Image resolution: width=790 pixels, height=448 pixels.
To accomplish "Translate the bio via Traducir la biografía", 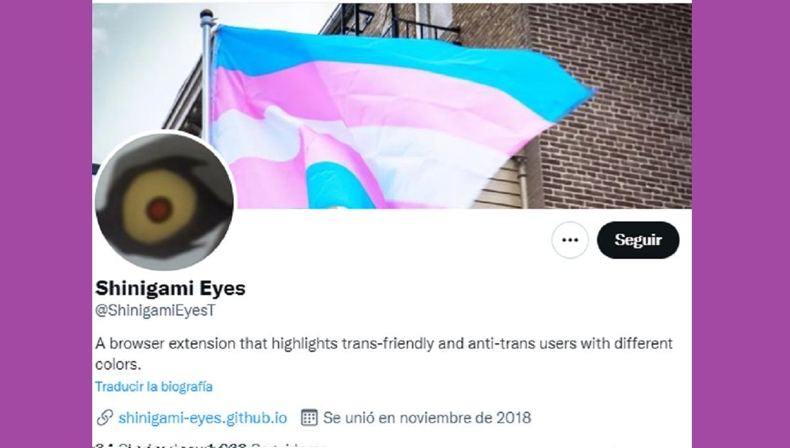I will [x=153, y=387].
